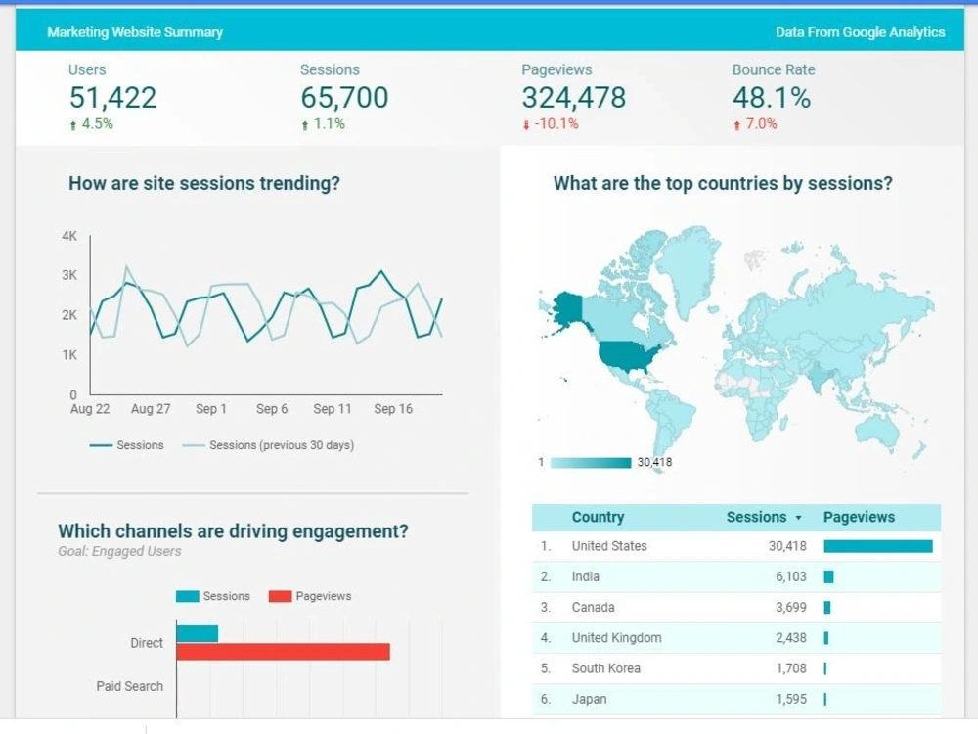
Task: Click India on the world map
Action: [x=820, y=376]
